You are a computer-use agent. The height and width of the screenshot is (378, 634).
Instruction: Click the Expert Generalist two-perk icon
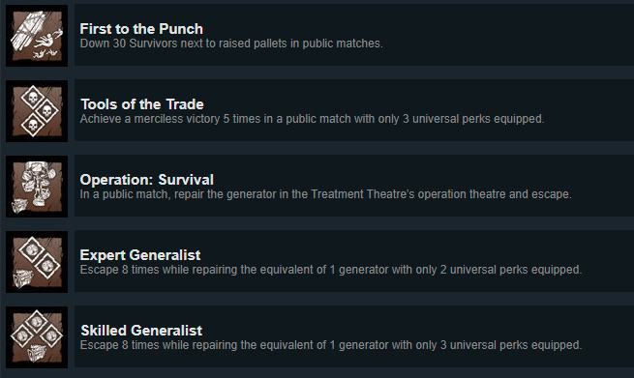(x=37, y=262)
